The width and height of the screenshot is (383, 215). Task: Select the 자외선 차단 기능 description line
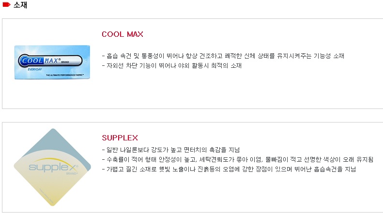[x=171, y=65]
